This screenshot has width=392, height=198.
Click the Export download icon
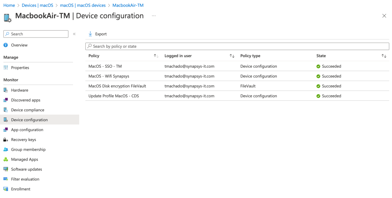click(90, 34)
